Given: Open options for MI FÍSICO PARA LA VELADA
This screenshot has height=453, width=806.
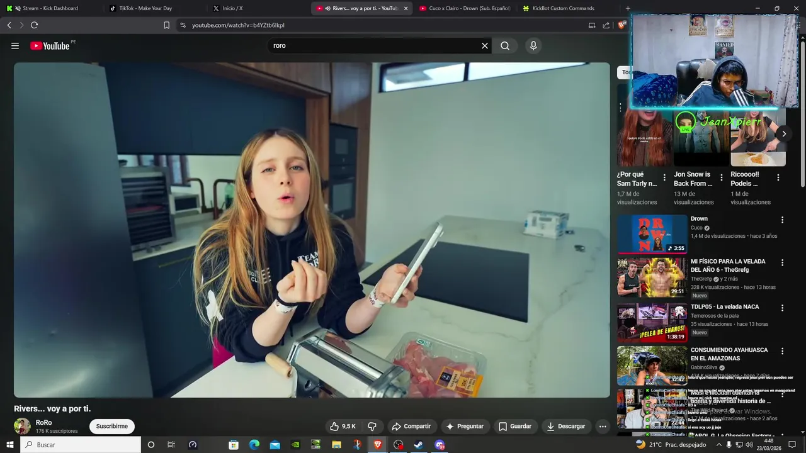Looking at the screenshot, I should coord(783,262).
